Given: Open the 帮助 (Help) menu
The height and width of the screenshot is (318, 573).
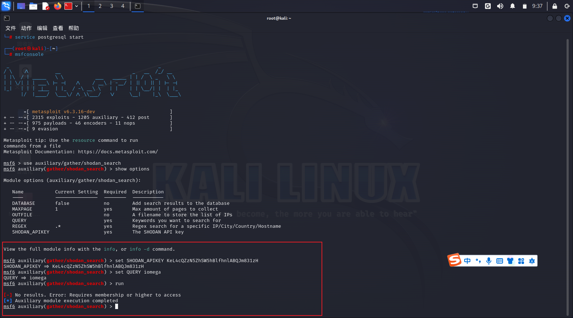Looking at the screenshot, I should click(74, 28).
